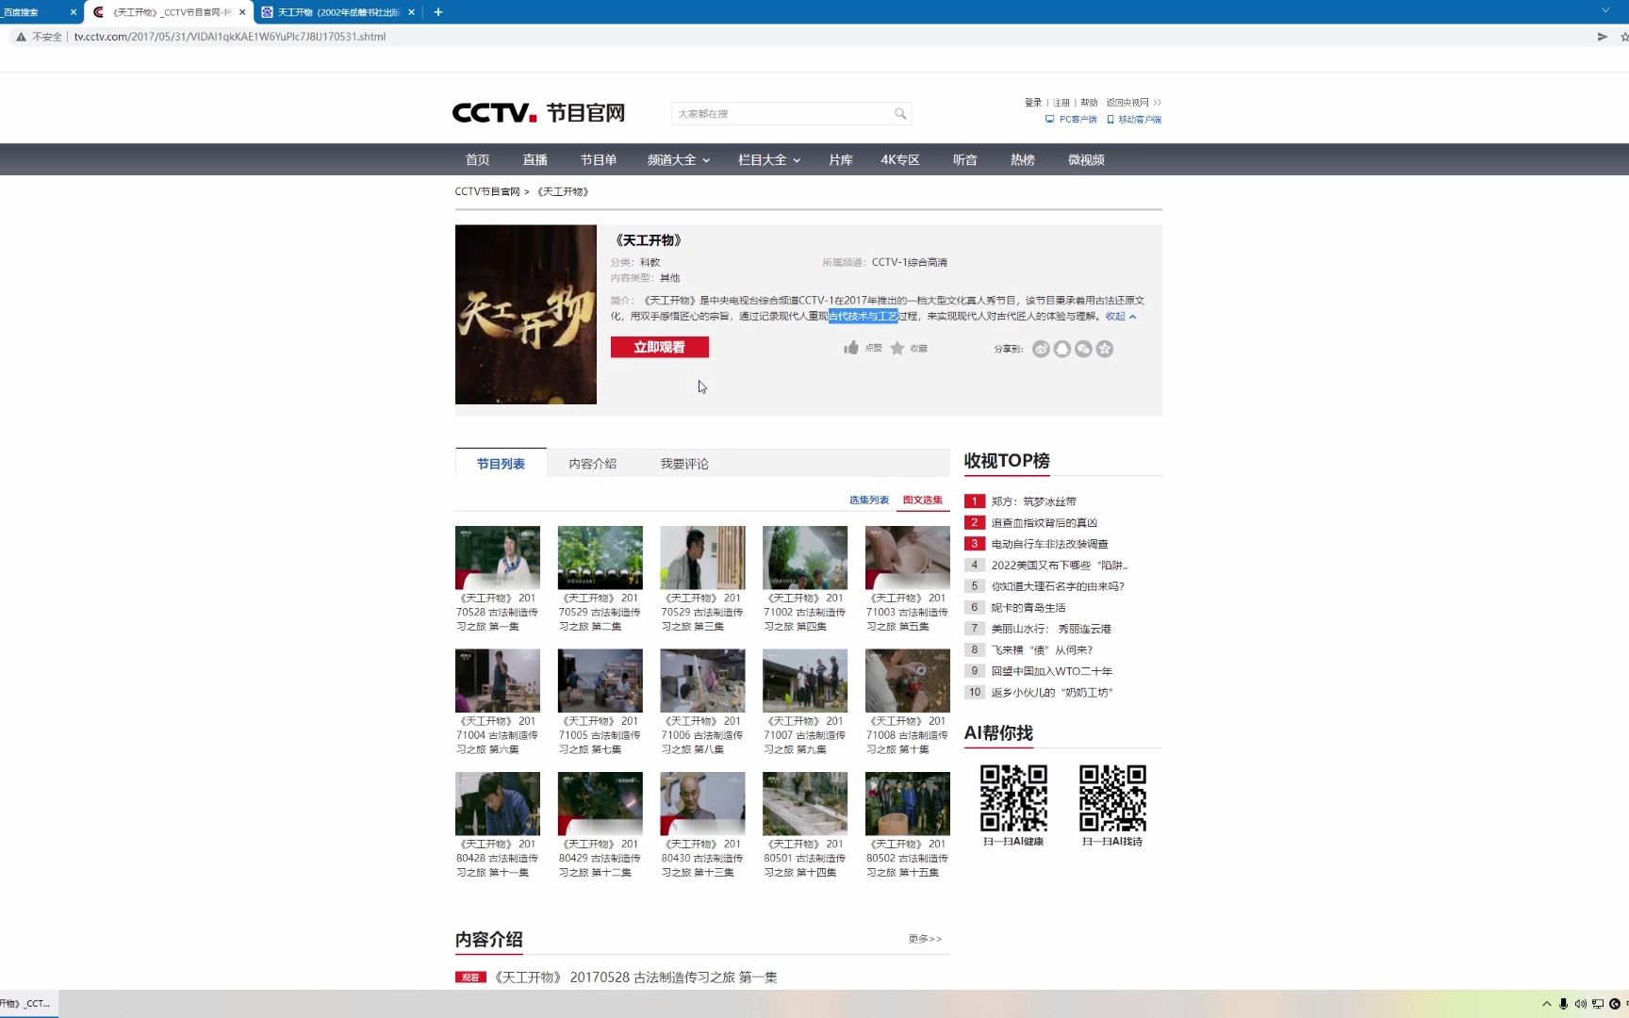
Task: Click the microphone icon in system tray
Action: pyautogui.click(x=1563, y=1004)
